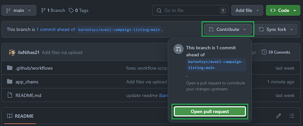
Task: Click the 1 minute ago timestamp
Action: click(281, 82)
